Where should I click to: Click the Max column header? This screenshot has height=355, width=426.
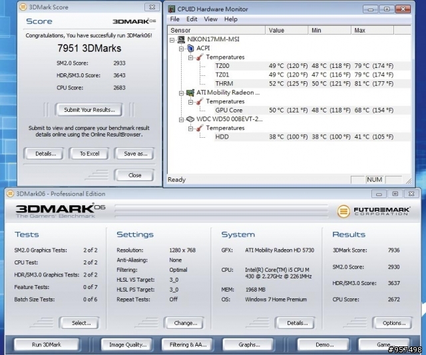(x=372, y=30)
